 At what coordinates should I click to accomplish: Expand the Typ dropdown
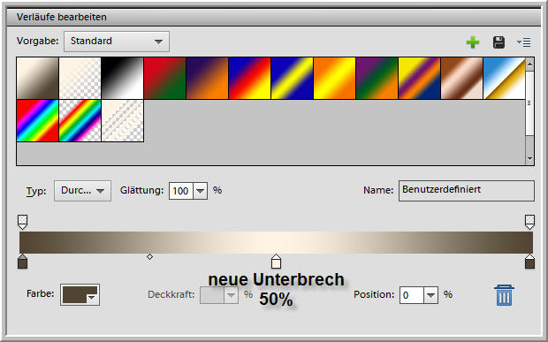coord(82,191)
